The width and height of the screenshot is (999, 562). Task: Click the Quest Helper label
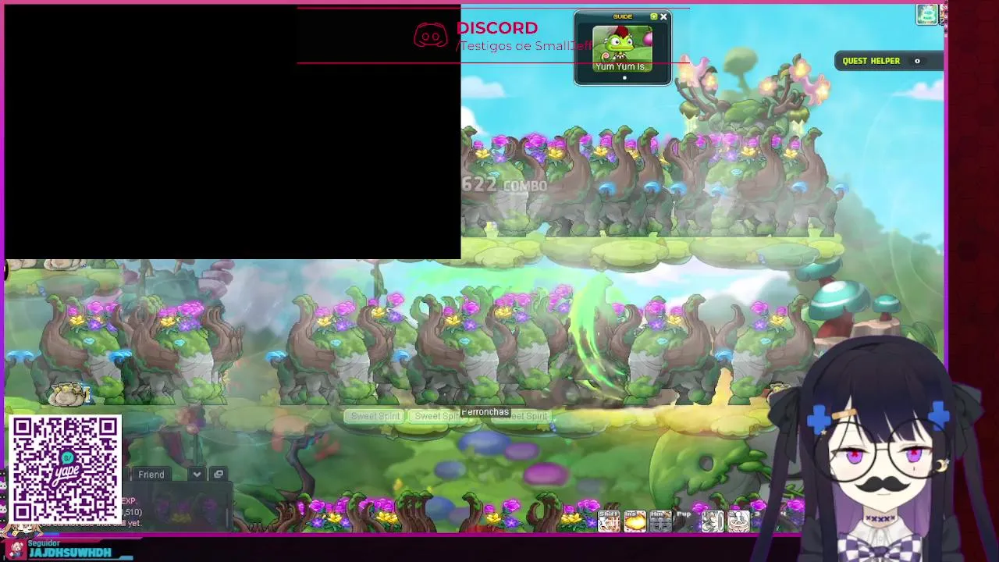pos(871,61)
